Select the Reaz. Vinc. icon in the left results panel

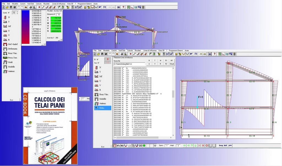pos(5,53)
